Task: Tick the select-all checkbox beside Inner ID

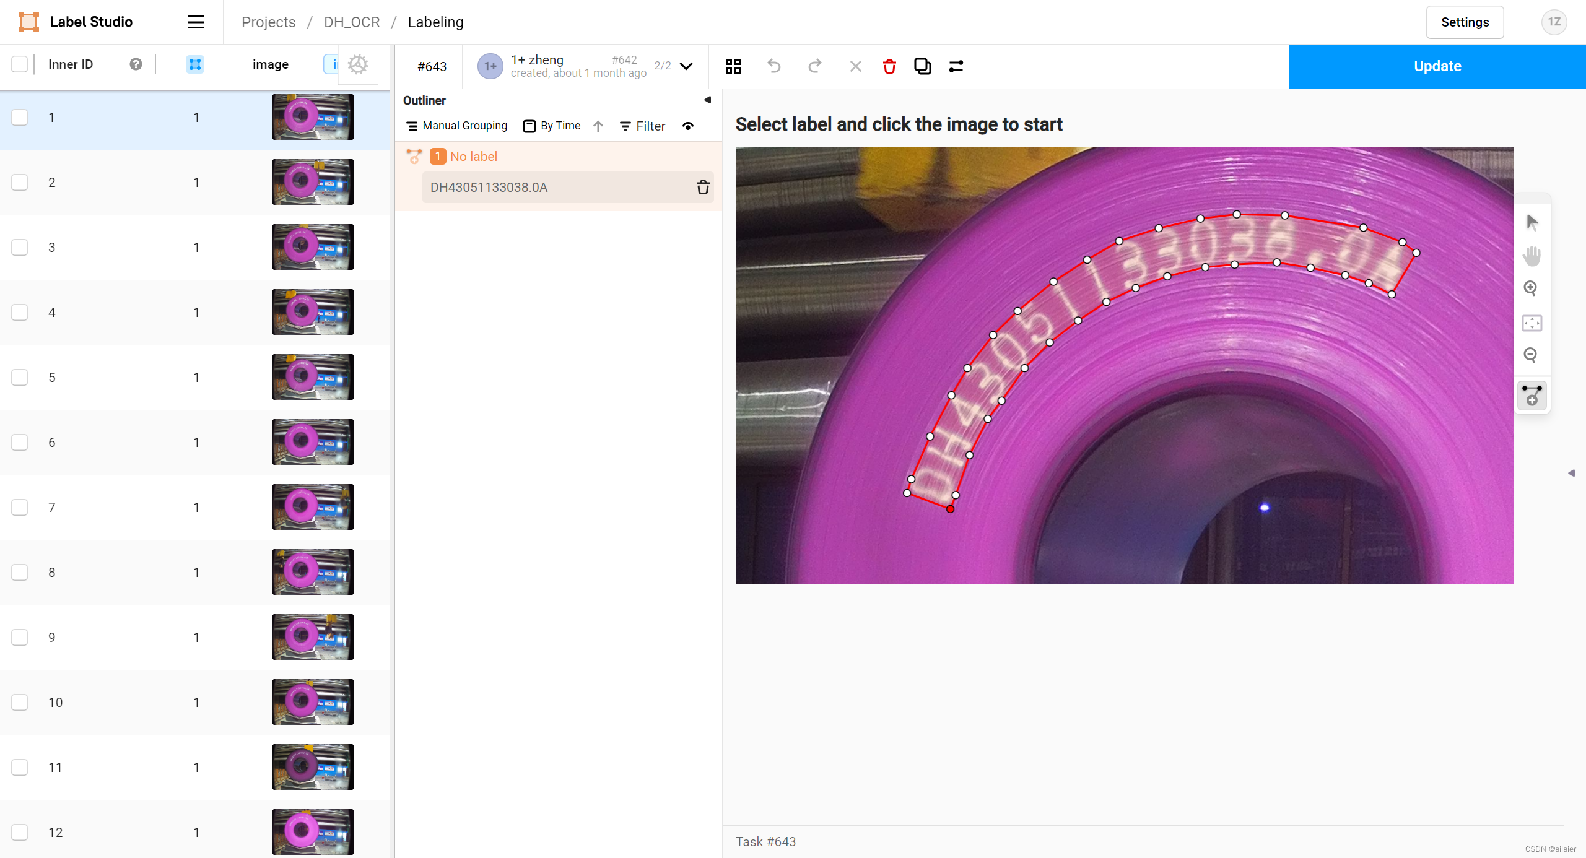Action: [20, 64]
